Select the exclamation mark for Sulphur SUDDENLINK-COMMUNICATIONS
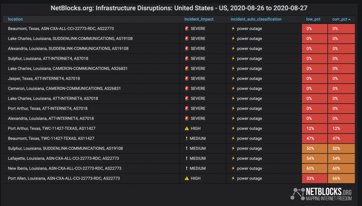The width and height of the screenshot is (362, 206). 187,149
